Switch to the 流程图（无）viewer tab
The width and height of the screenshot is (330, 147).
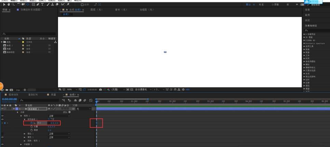[x=147, y=10]
